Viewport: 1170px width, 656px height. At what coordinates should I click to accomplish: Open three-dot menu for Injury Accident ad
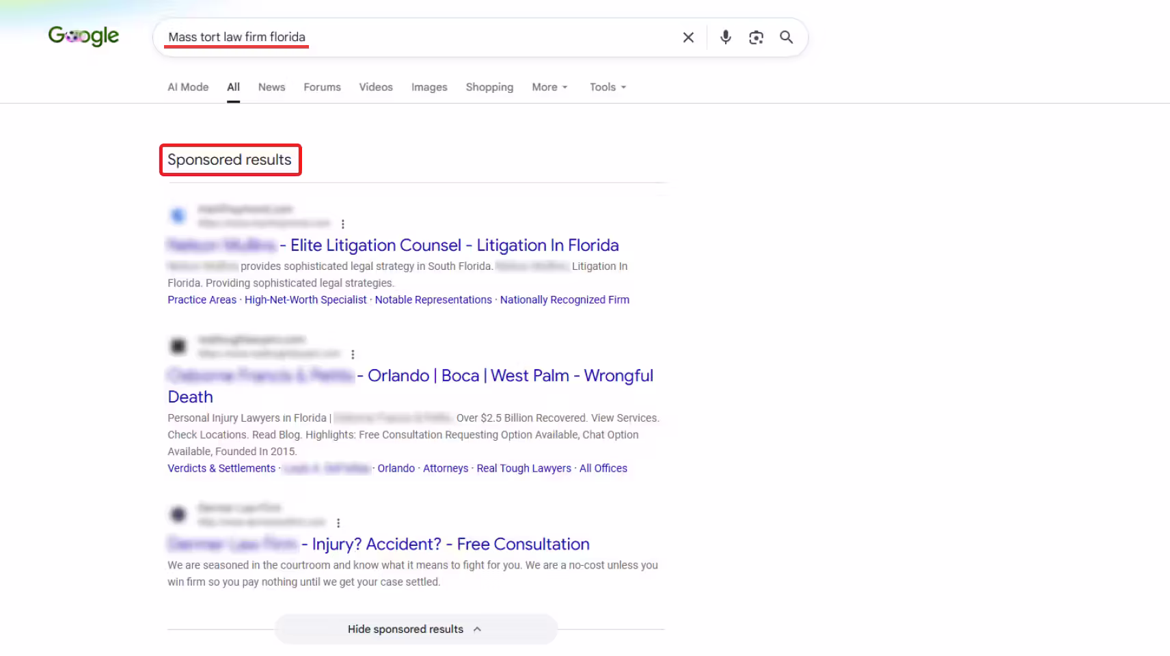[x=338, y=523]
